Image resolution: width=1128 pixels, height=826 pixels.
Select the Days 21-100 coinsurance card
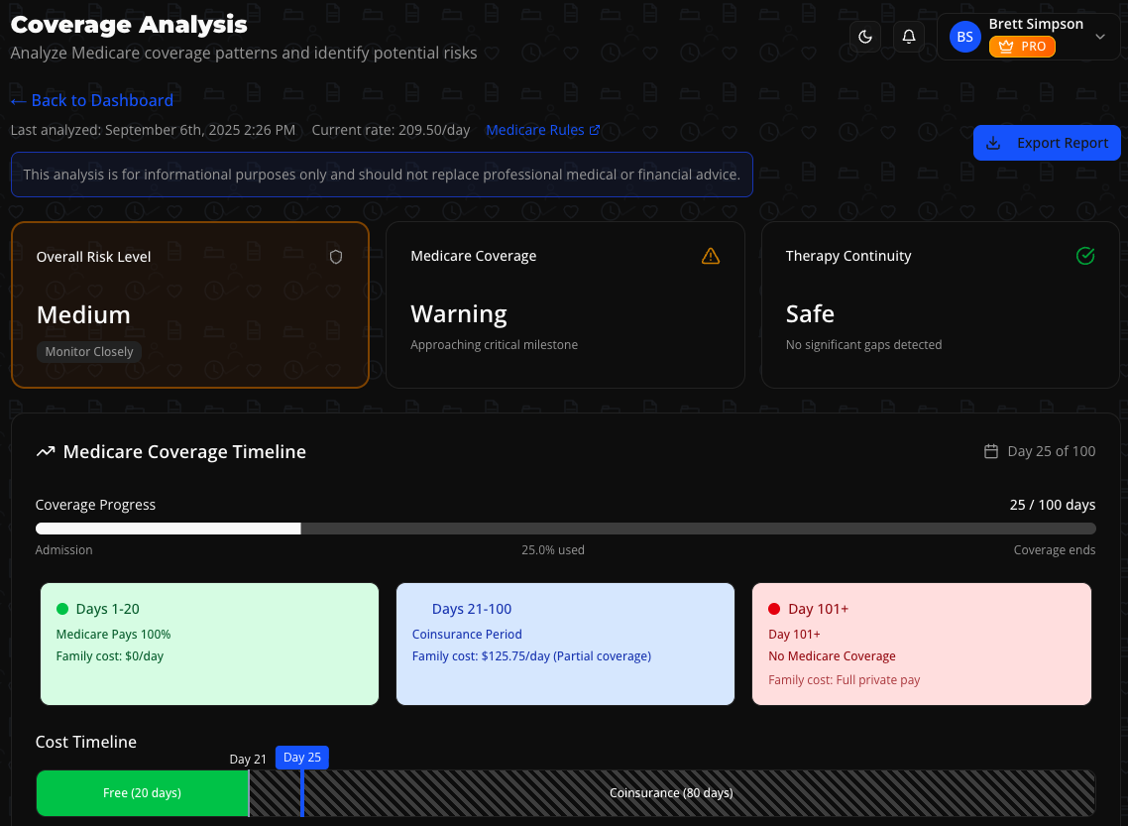(565, 644)
